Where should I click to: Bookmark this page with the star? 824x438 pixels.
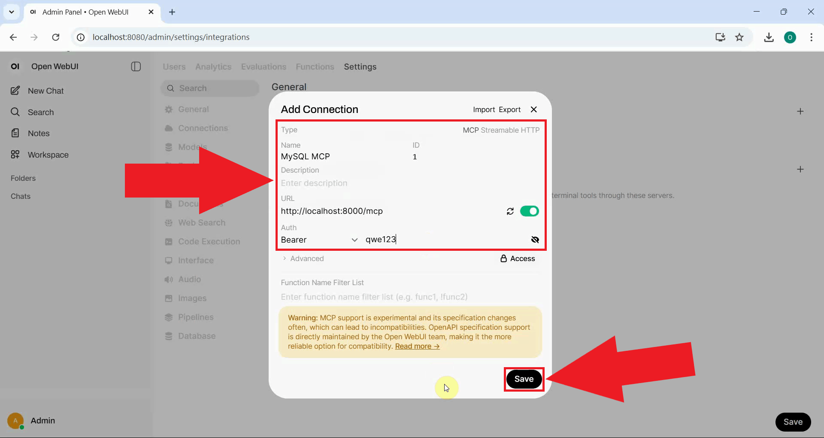click(739, 37)
